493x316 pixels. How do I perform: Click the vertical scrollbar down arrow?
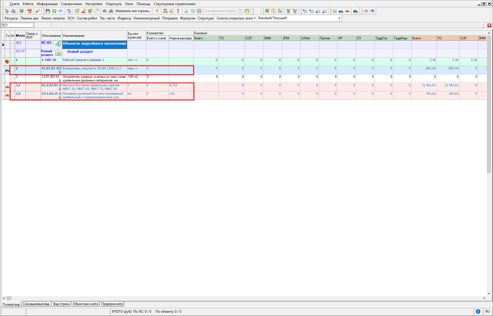point(489,293)
